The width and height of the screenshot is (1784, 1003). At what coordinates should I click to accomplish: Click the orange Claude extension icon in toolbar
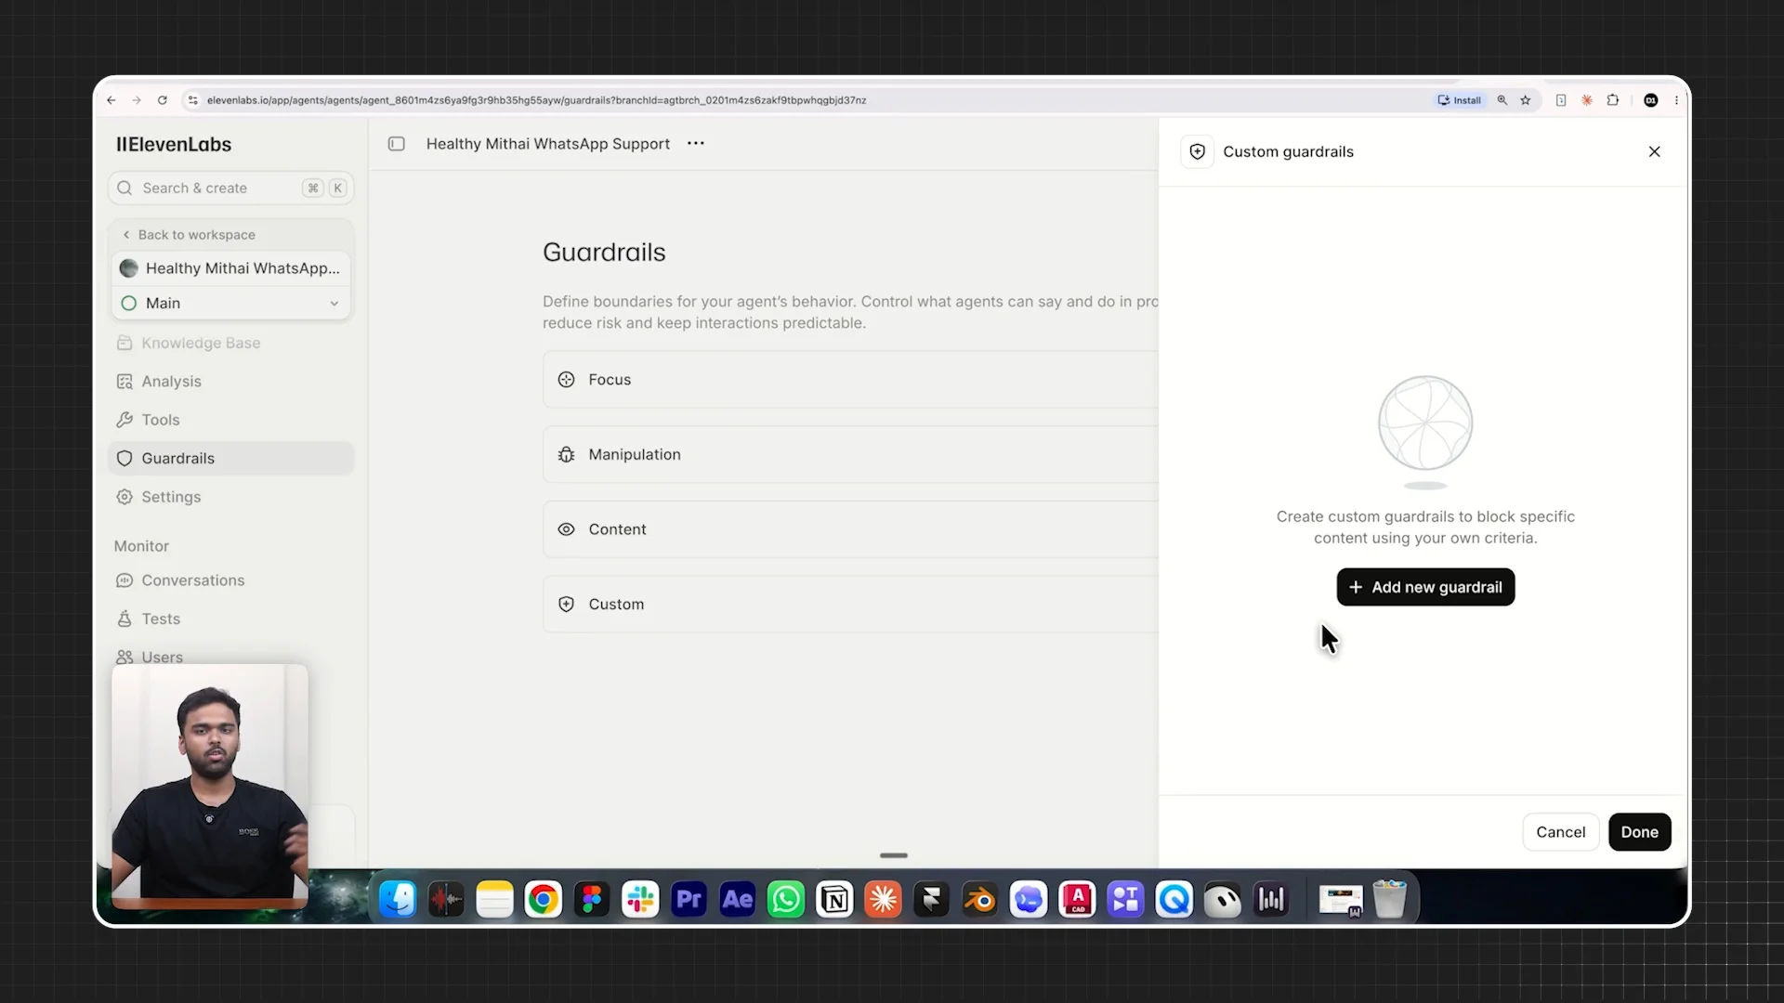click(1587, 100)
